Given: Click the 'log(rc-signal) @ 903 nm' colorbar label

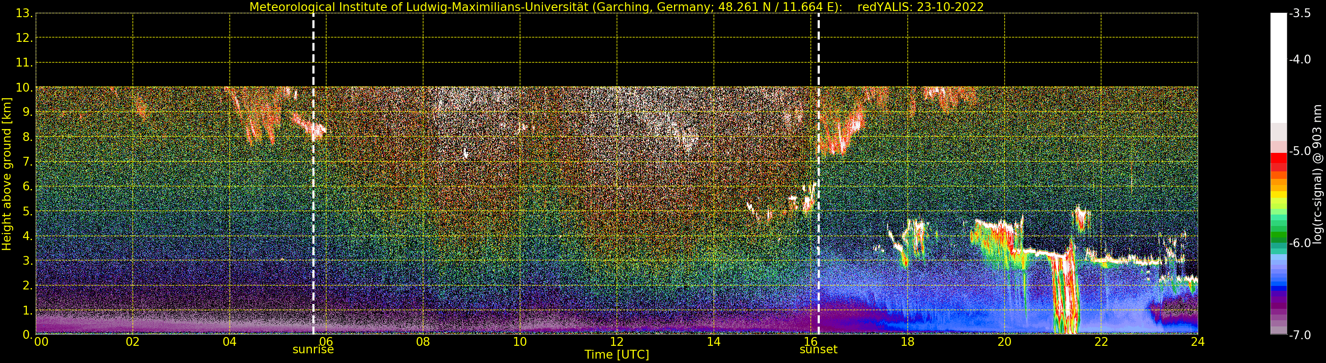Looking at the screenshot, I should 1318,174.
